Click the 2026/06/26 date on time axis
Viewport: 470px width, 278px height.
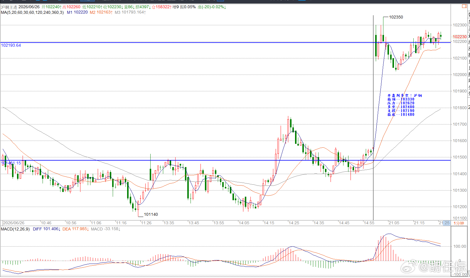14,223
